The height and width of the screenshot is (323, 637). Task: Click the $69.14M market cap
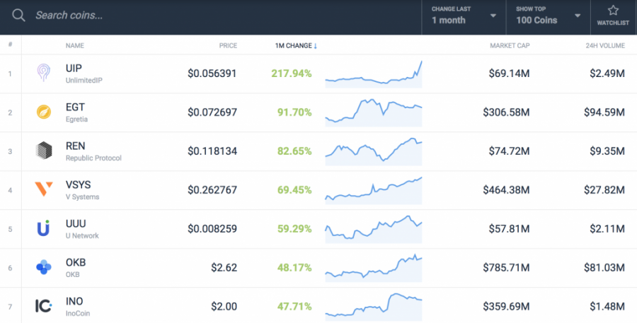click(509, 74)
